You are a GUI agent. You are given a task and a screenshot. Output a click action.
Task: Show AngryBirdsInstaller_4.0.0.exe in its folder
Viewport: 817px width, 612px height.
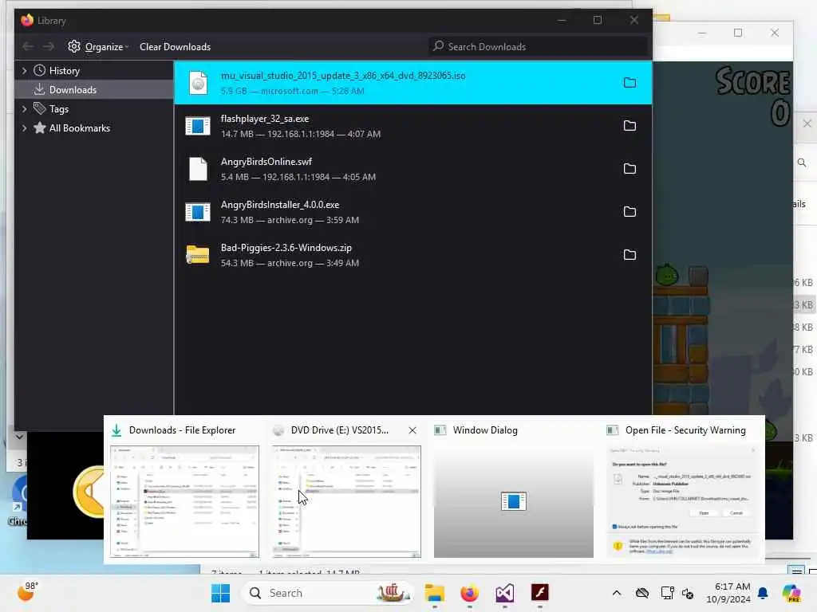630,212
